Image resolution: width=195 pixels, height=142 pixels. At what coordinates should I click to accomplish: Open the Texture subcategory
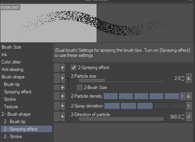[11, 107]
